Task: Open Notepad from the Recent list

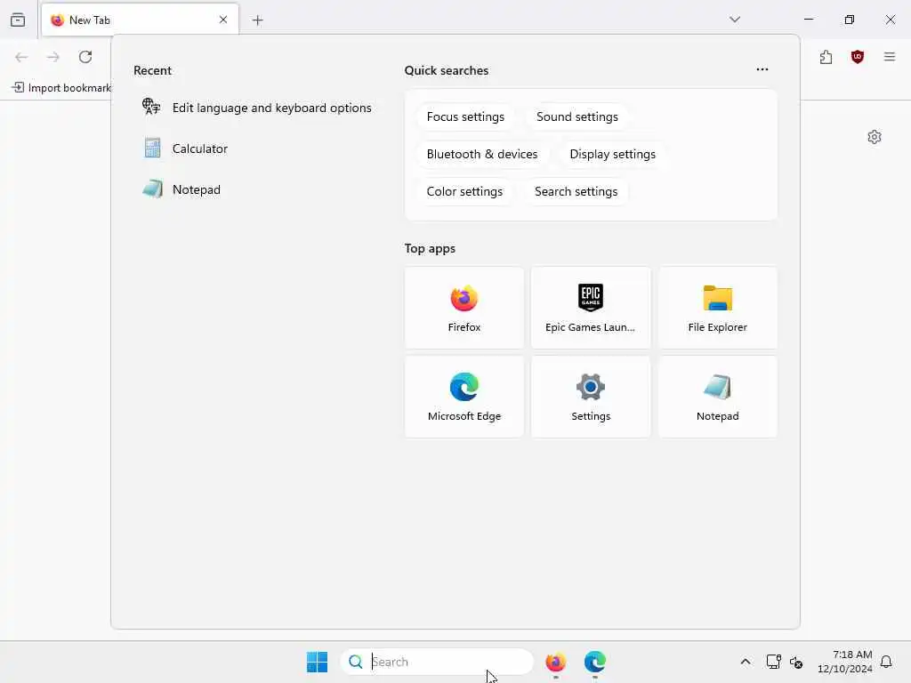Action: click(x=256, y=189)
